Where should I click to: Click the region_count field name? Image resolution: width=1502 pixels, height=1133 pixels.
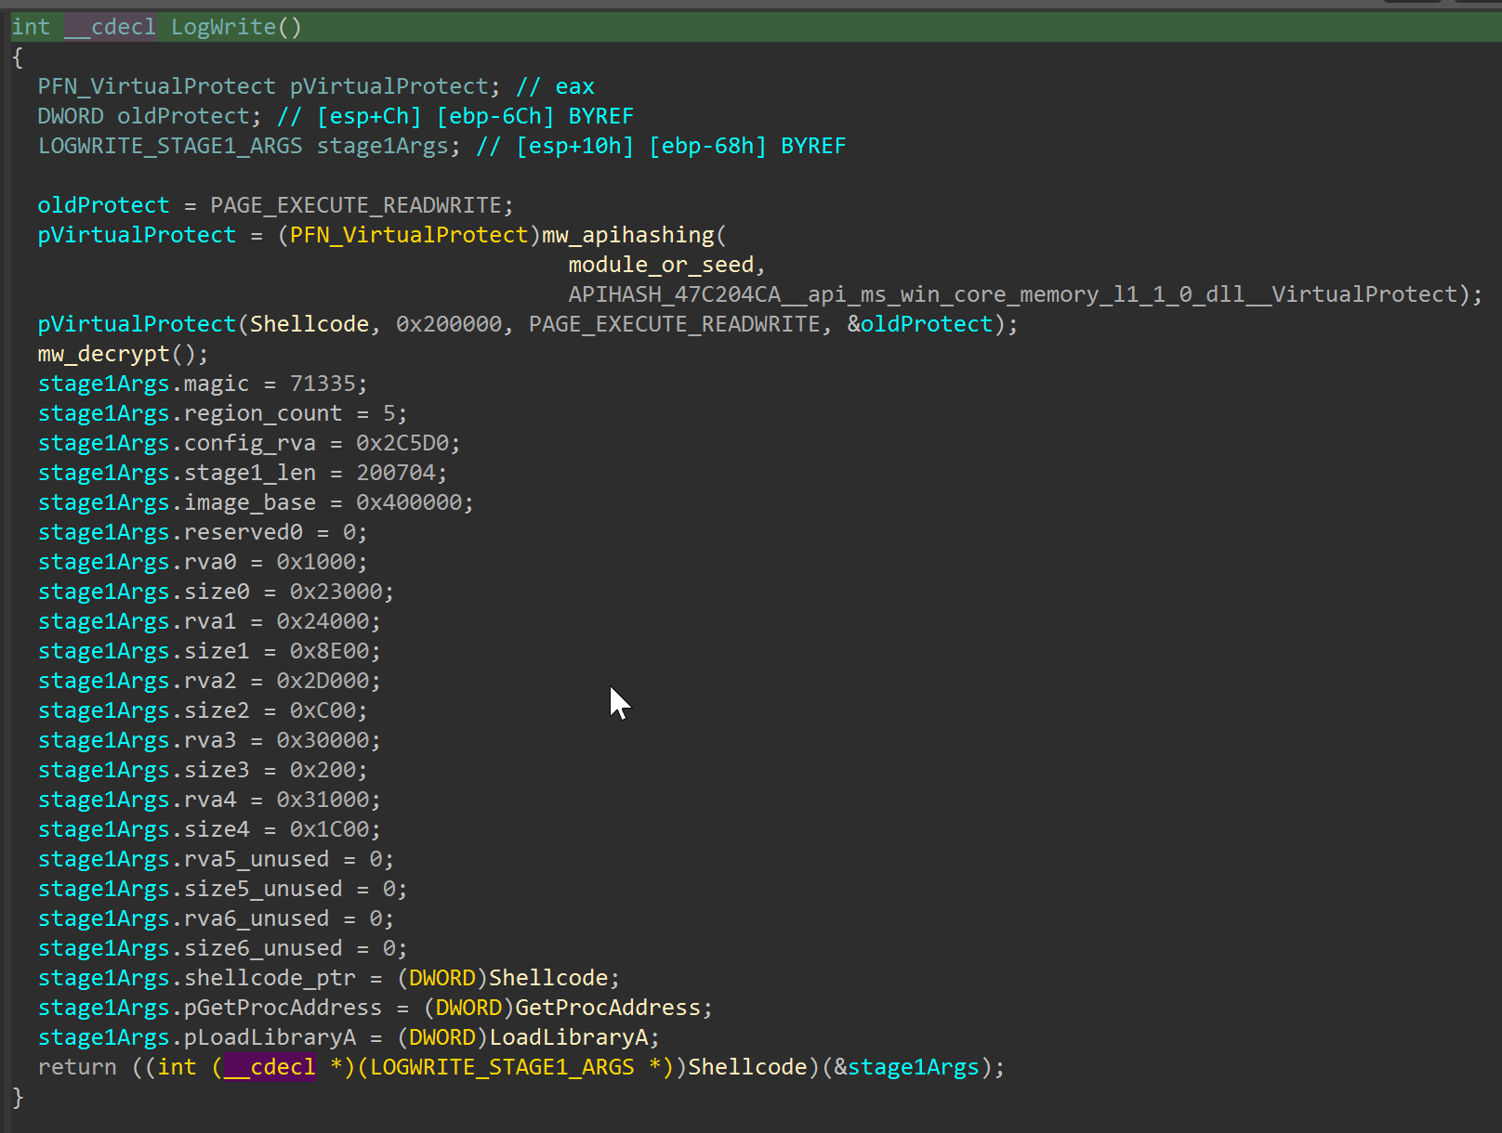(x=262, y=413)
